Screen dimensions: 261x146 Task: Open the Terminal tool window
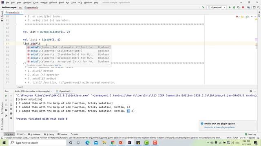pos(62,134)
